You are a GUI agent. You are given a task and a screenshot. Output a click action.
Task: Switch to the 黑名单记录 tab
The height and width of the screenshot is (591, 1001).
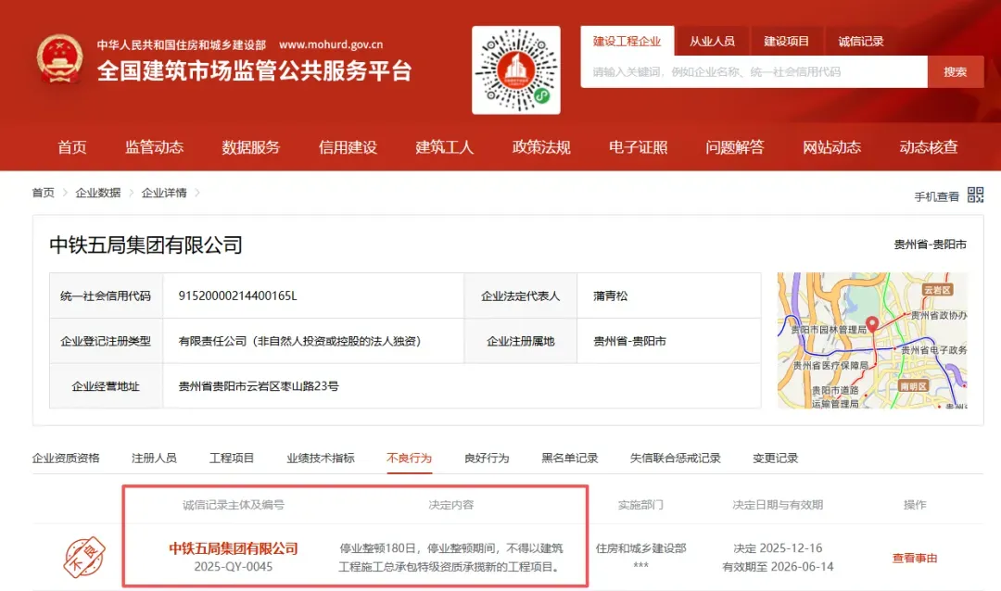[x=569, y=458]
